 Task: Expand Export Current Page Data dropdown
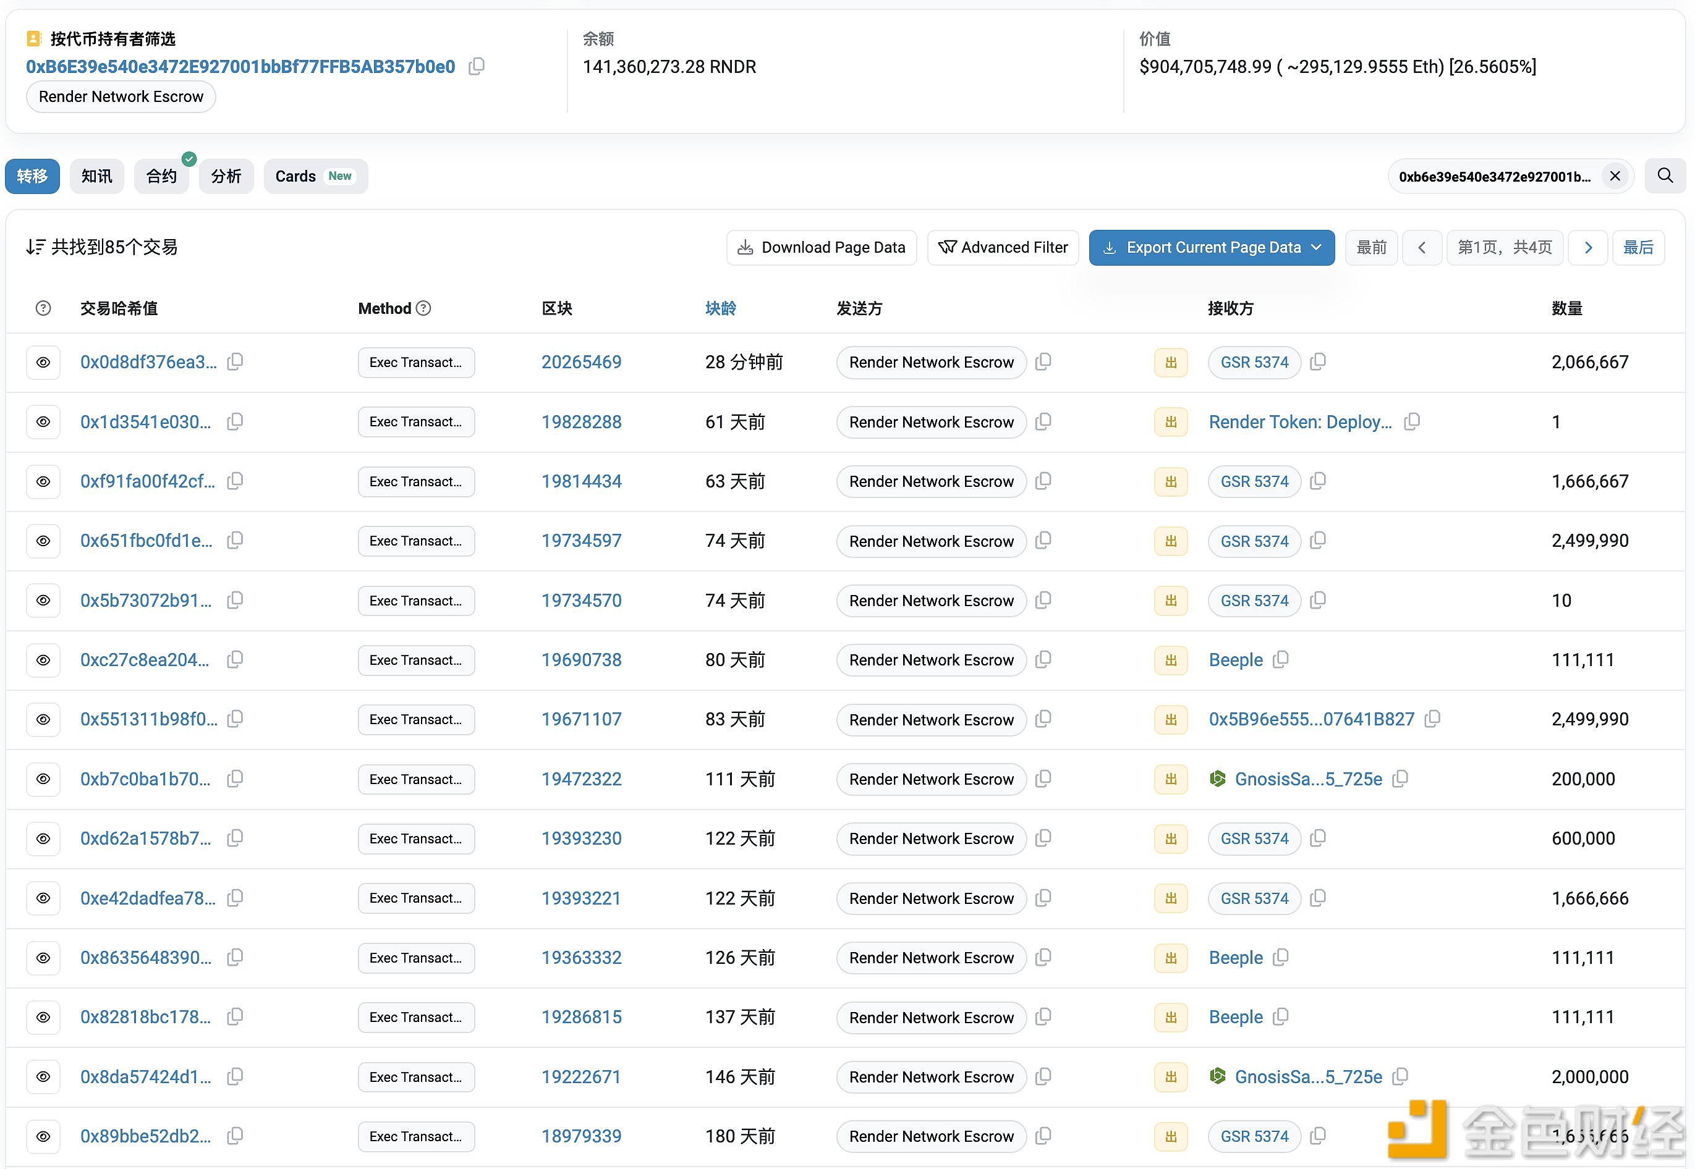click(x=1212, y=248)
